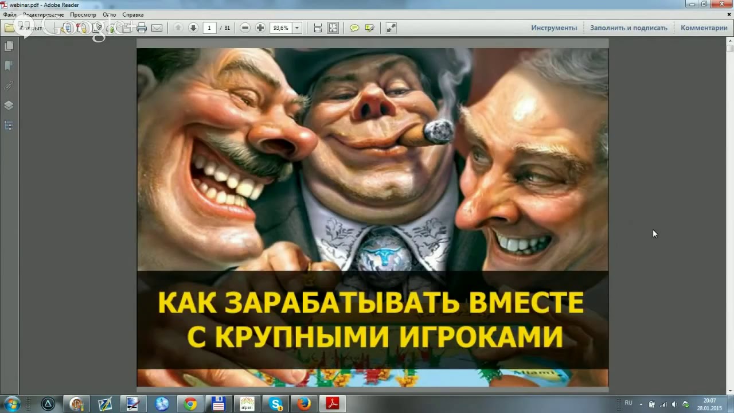Open the bottom icon in the left sidebar
Viewport: 734px width, 413px height.
point(9,126)
